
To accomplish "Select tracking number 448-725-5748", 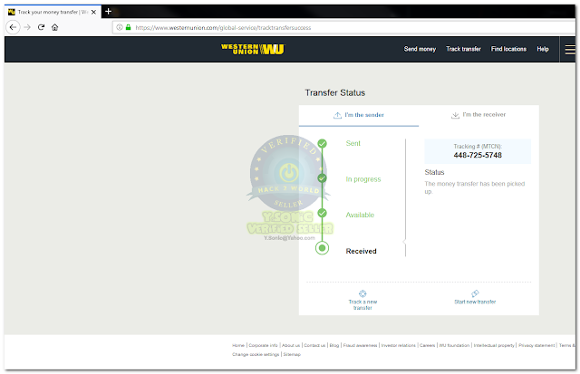I will (x=478, y=155).
